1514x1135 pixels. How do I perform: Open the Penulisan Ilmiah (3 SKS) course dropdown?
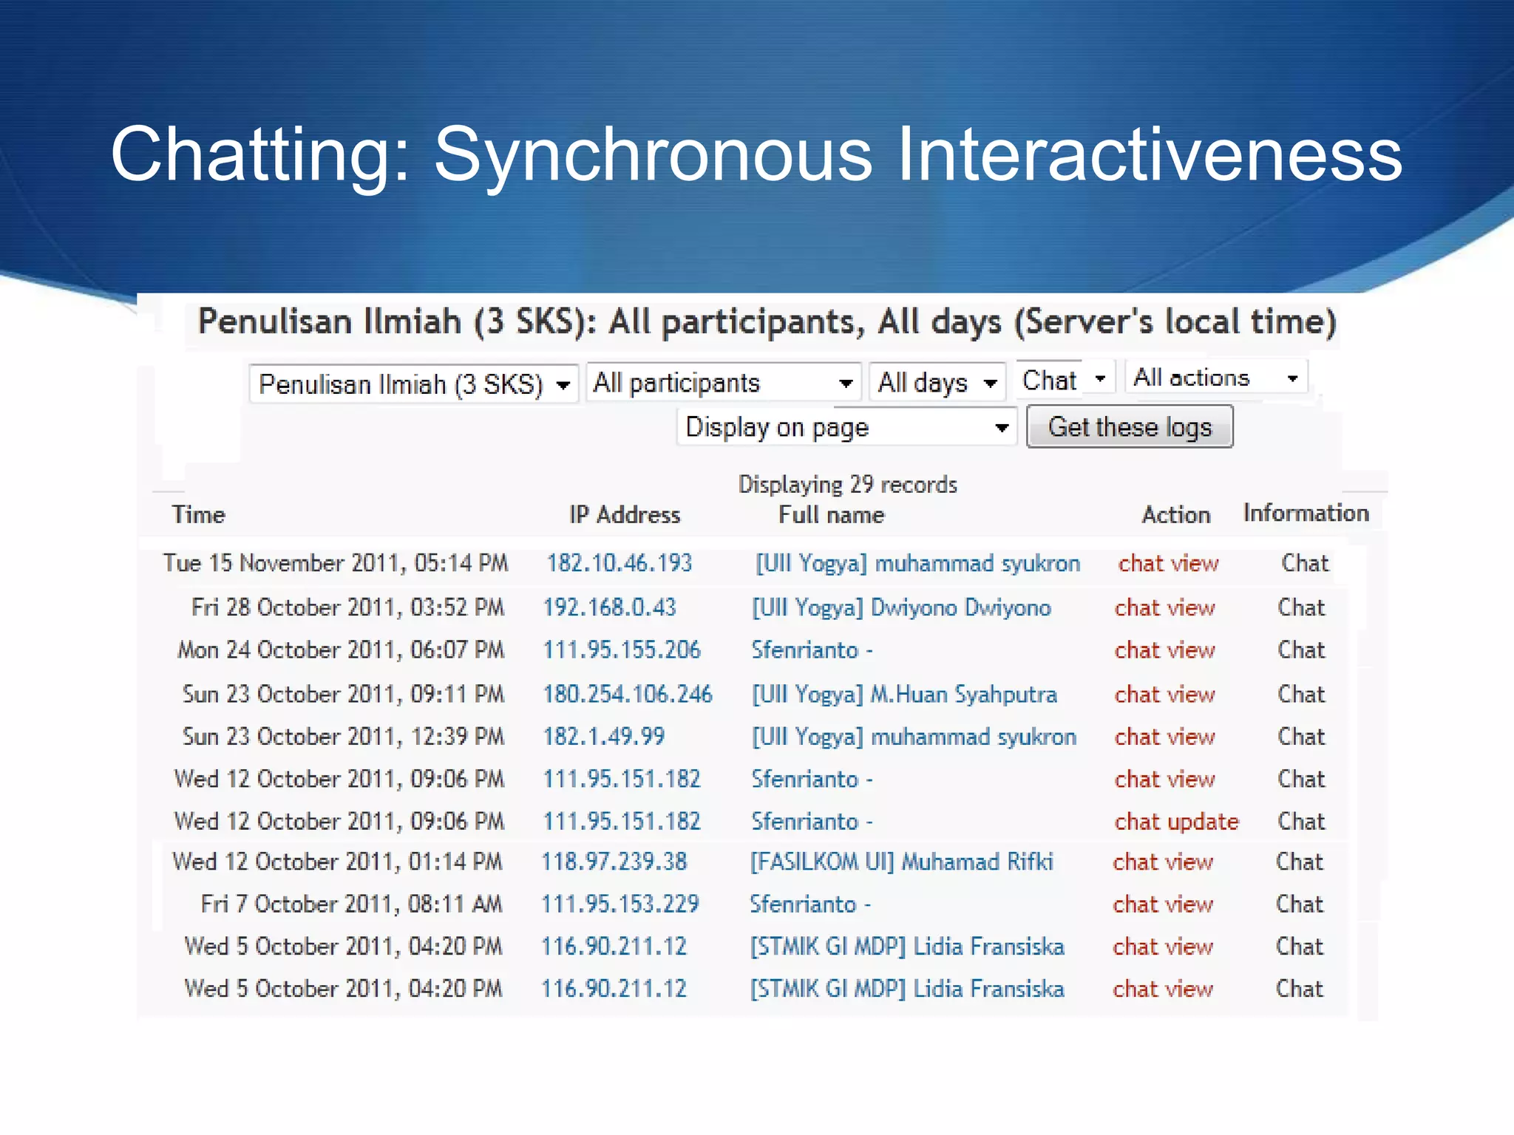click(413, 384)
